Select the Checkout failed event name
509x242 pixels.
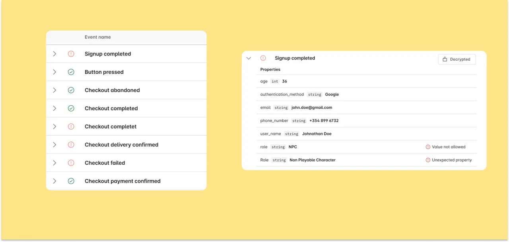pos(105,163)
